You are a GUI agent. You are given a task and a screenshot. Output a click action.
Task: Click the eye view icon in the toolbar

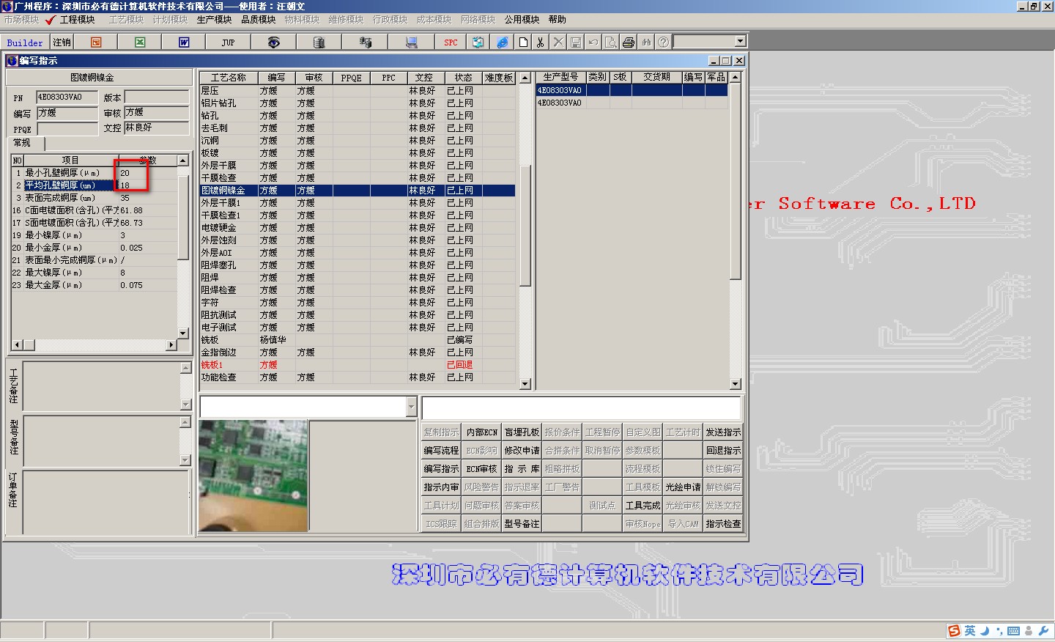(273, 43)
